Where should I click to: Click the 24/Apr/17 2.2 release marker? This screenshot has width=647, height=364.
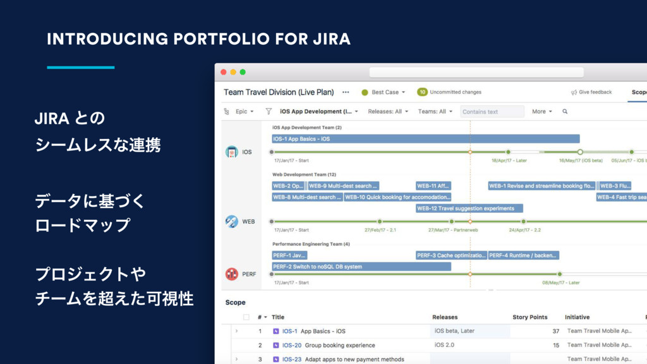pos(523,222)
